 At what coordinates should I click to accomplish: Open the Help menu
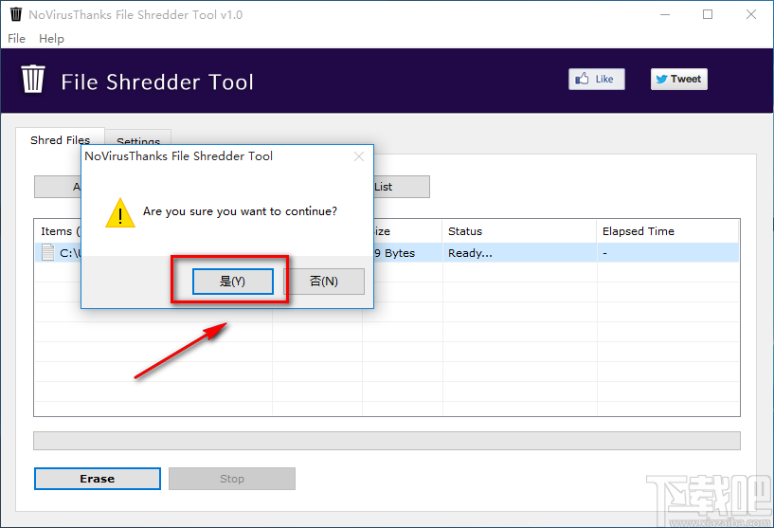pos(51,39)
